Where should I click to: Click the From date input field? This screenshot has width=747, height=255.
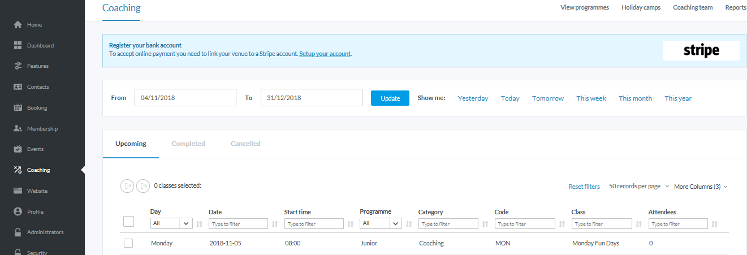click(185, 98)
